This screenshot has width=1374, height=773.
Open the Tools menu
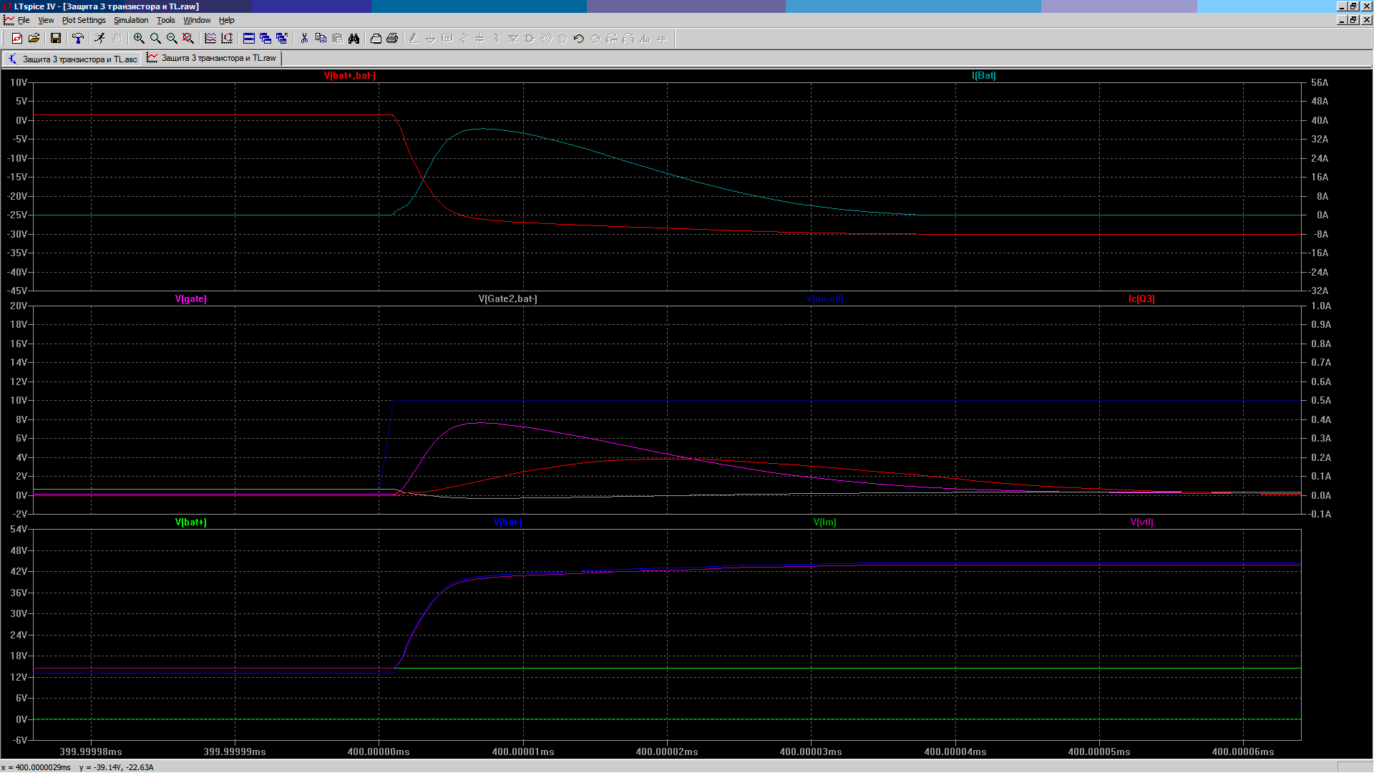click(166, 20)
